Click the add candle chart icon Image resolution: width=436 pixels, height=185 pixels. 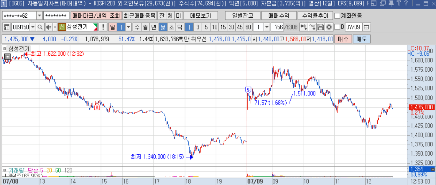[304, 27]
